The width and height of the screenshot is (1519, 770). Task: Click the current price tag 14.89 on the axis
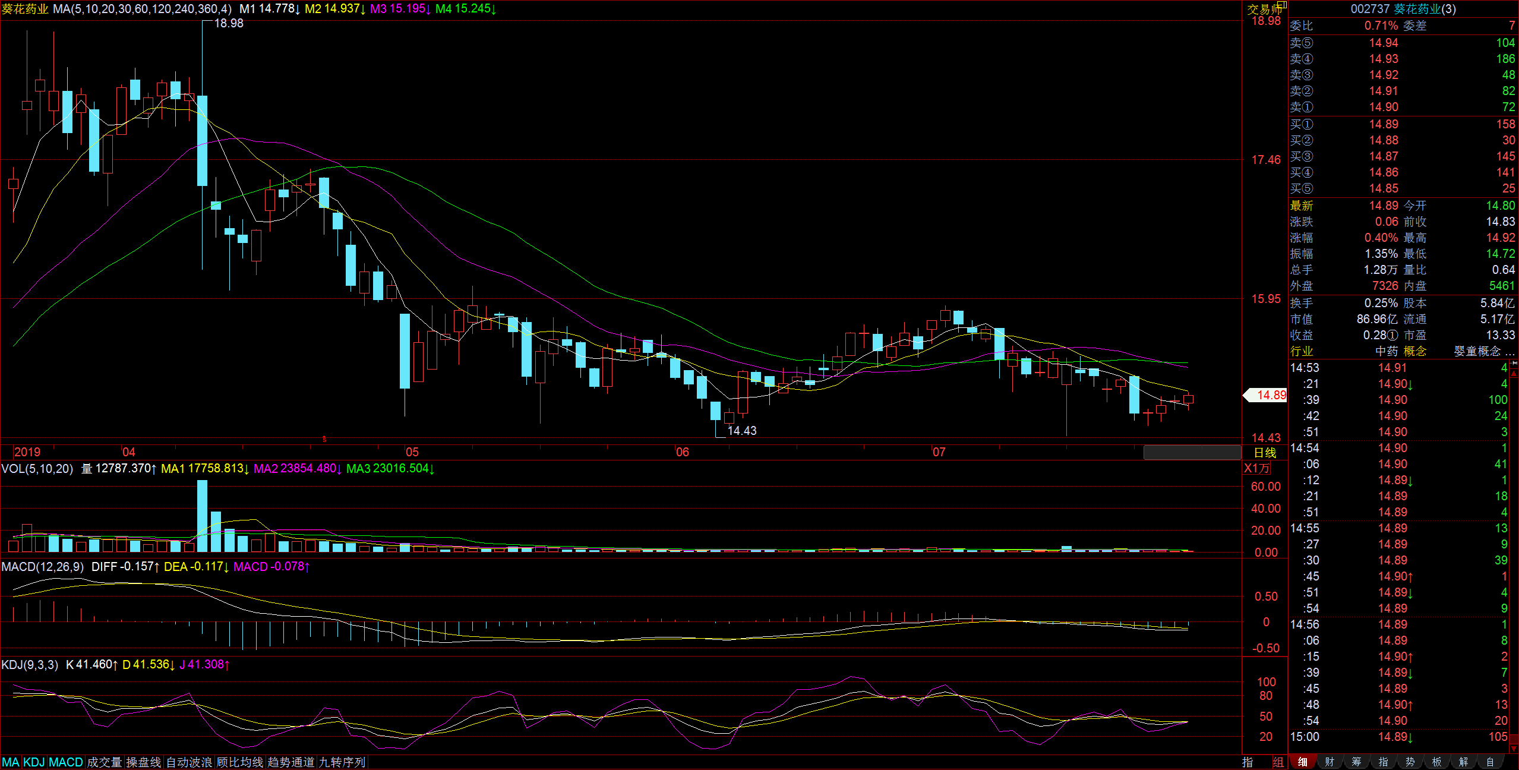tap(1266, 395)
